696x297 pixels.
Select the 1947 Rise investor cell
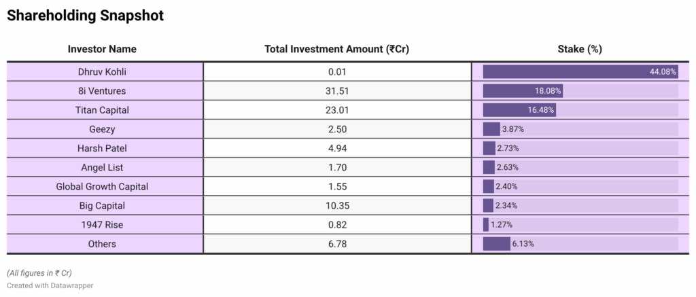click(103, 224)
